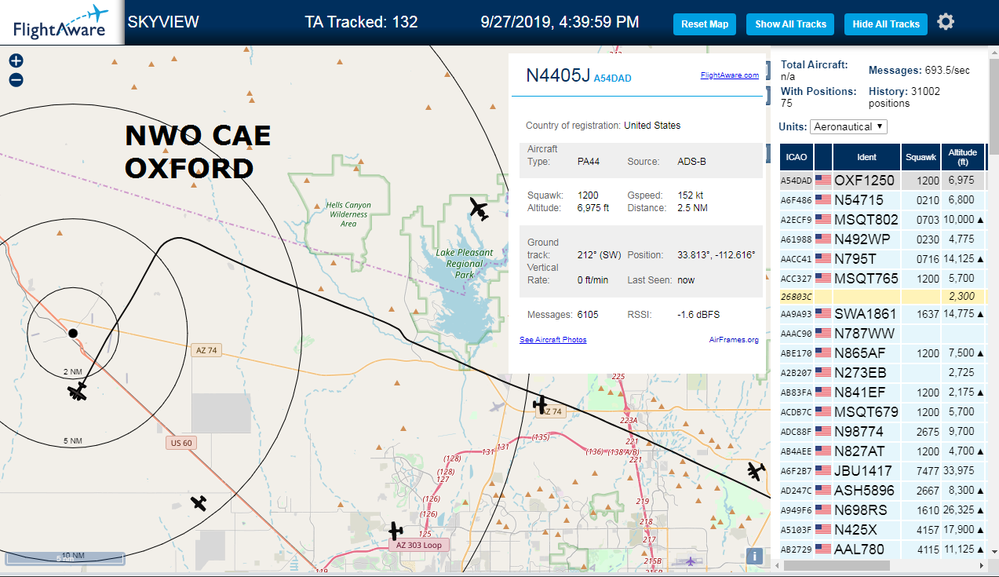999x577 pixels.
Task: Select the N827AT ident cell
Action: point(866,451)
